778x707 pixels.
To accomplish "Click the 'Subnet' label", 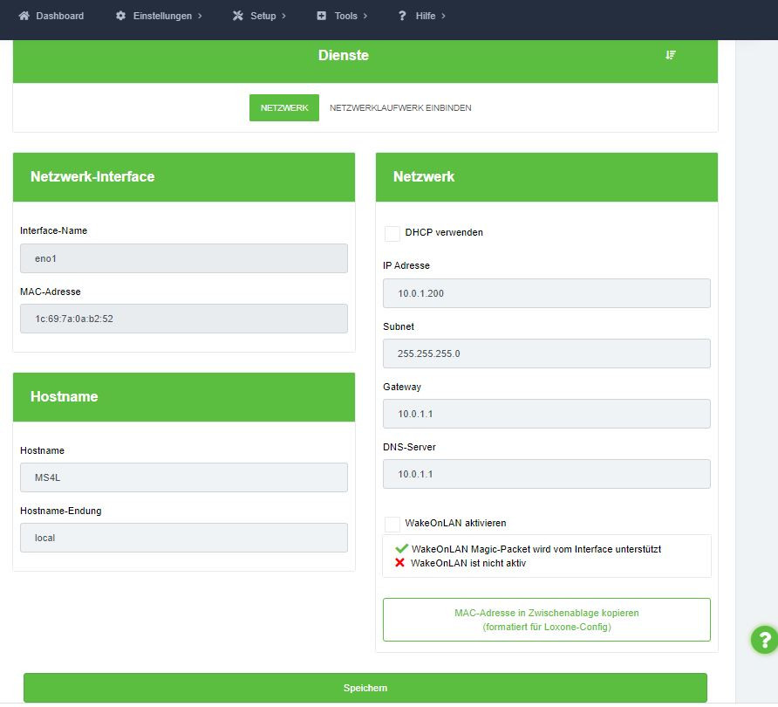I will pos(399,326).
